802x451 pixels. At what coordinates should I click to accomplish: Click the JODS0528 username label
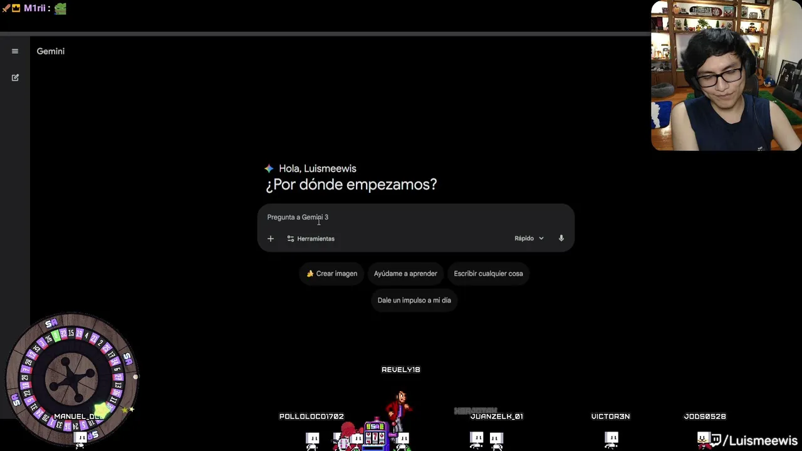tap(705, 417)
